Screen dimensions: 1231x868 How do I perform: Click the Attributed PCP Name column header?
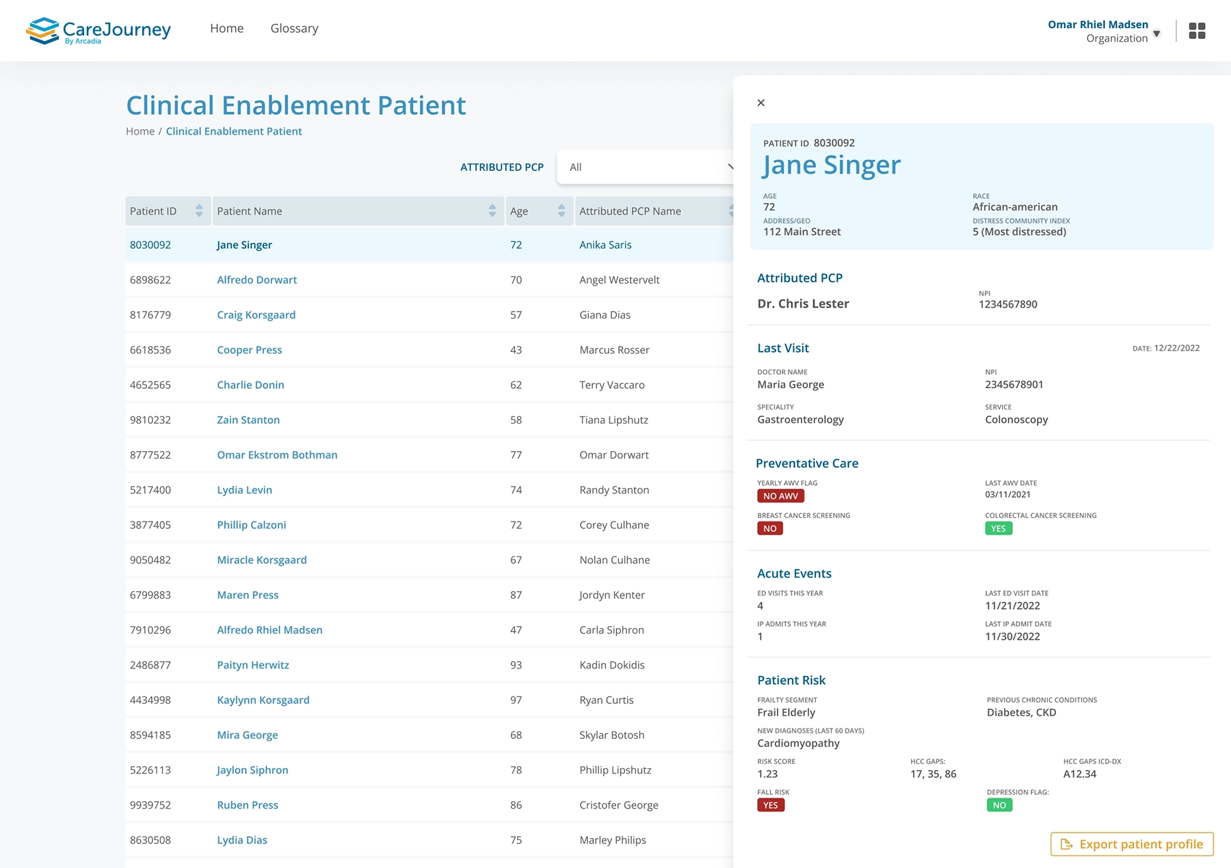point(630,211)
